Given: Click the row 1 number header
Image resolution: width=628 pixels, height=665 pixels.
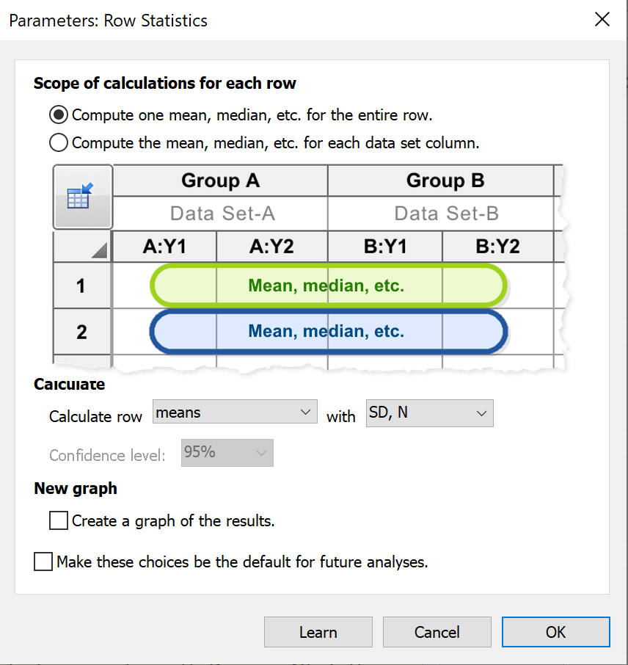Looking at the screenshot, I should pyautogui.click(x=82, y=286).
